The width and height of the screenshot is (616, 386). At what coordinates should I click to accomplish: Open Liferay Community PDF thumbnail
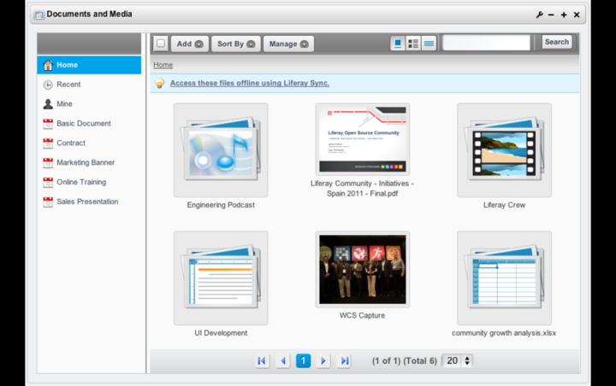pyautogui.click(x=363, y=139)
